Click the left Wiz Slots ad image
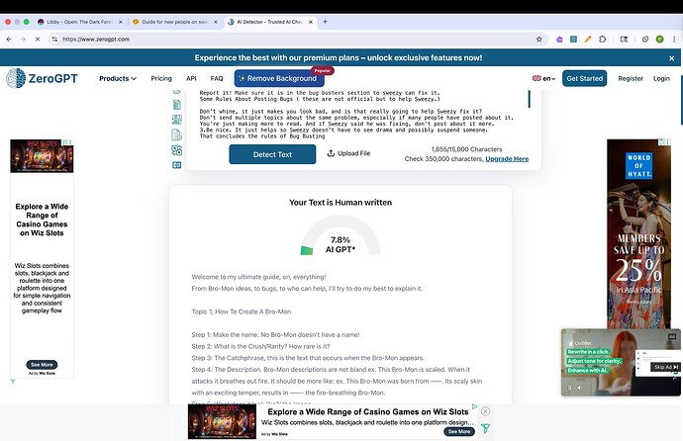The width and height of the screenshot is (683, 441). (42, 156)
